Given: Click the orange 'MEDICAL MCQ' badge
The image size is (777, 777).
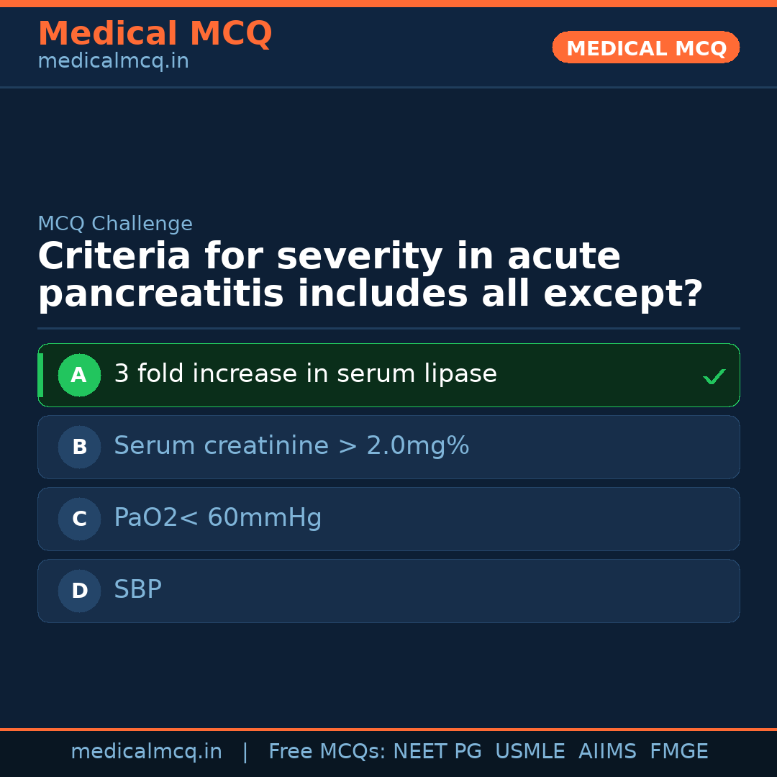Looking at the screenshot, I should pyautogui.click(x=645, y=48).
